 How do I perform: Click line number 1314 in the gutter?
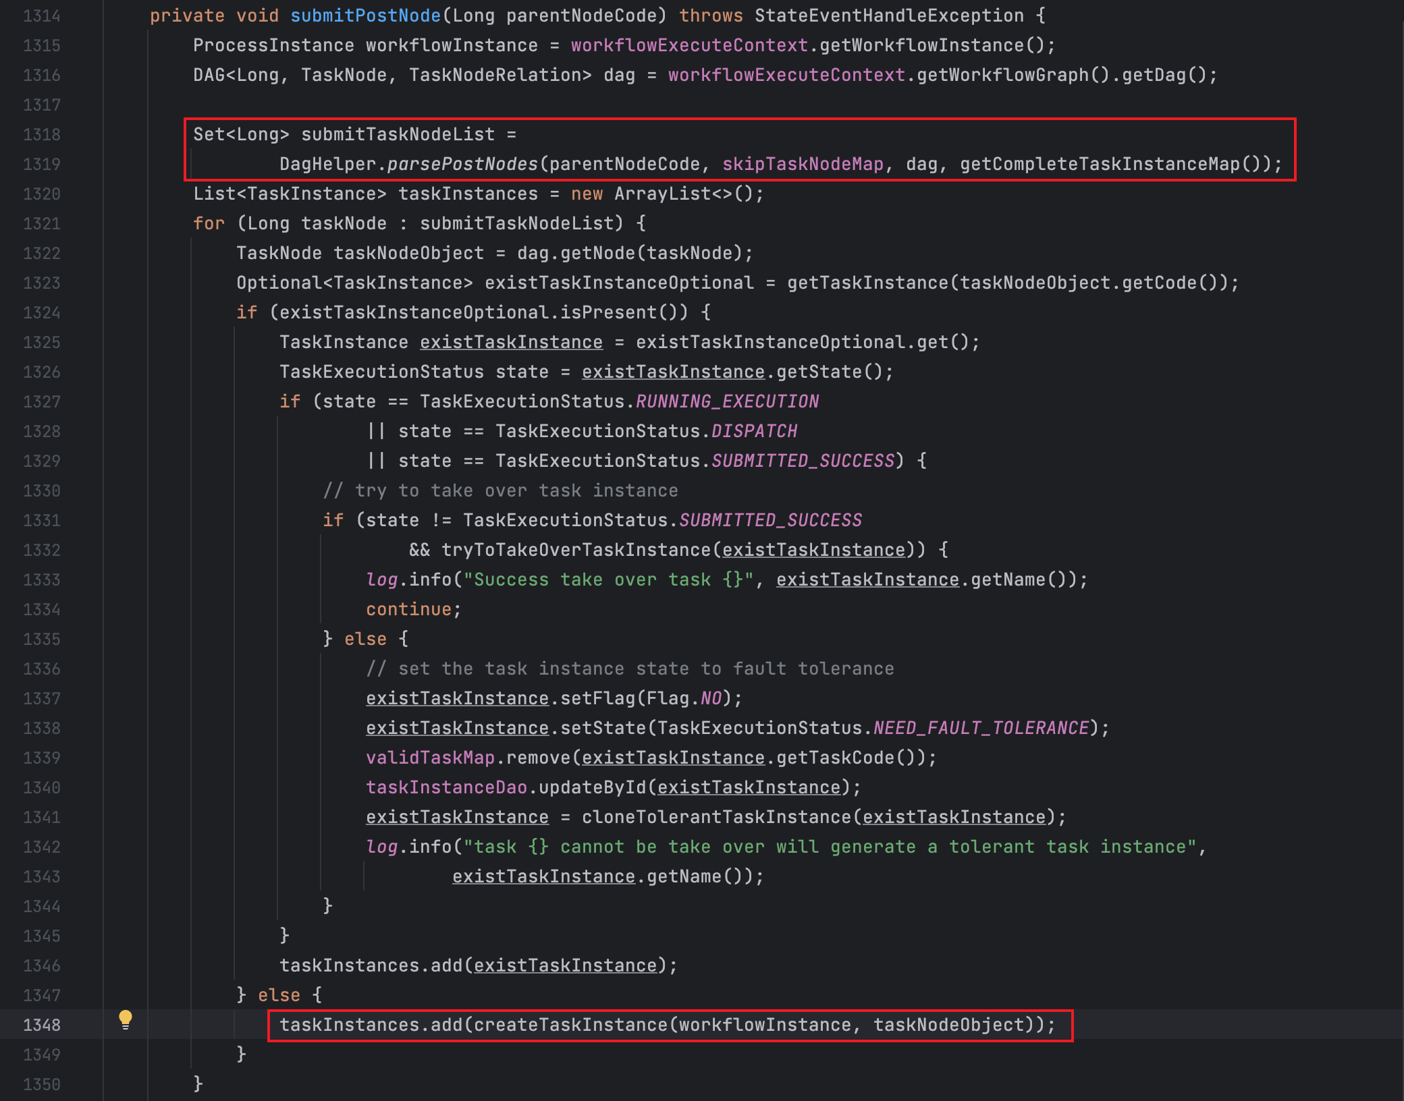[x=42, y=16]
